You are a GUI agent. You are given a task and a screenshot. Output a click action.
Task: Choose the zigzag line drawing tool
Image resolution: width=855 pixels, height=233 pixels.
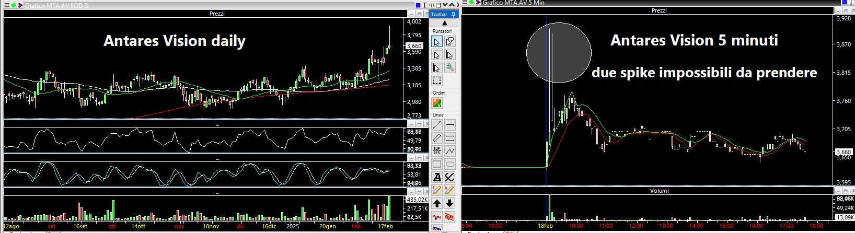[449, 151]
